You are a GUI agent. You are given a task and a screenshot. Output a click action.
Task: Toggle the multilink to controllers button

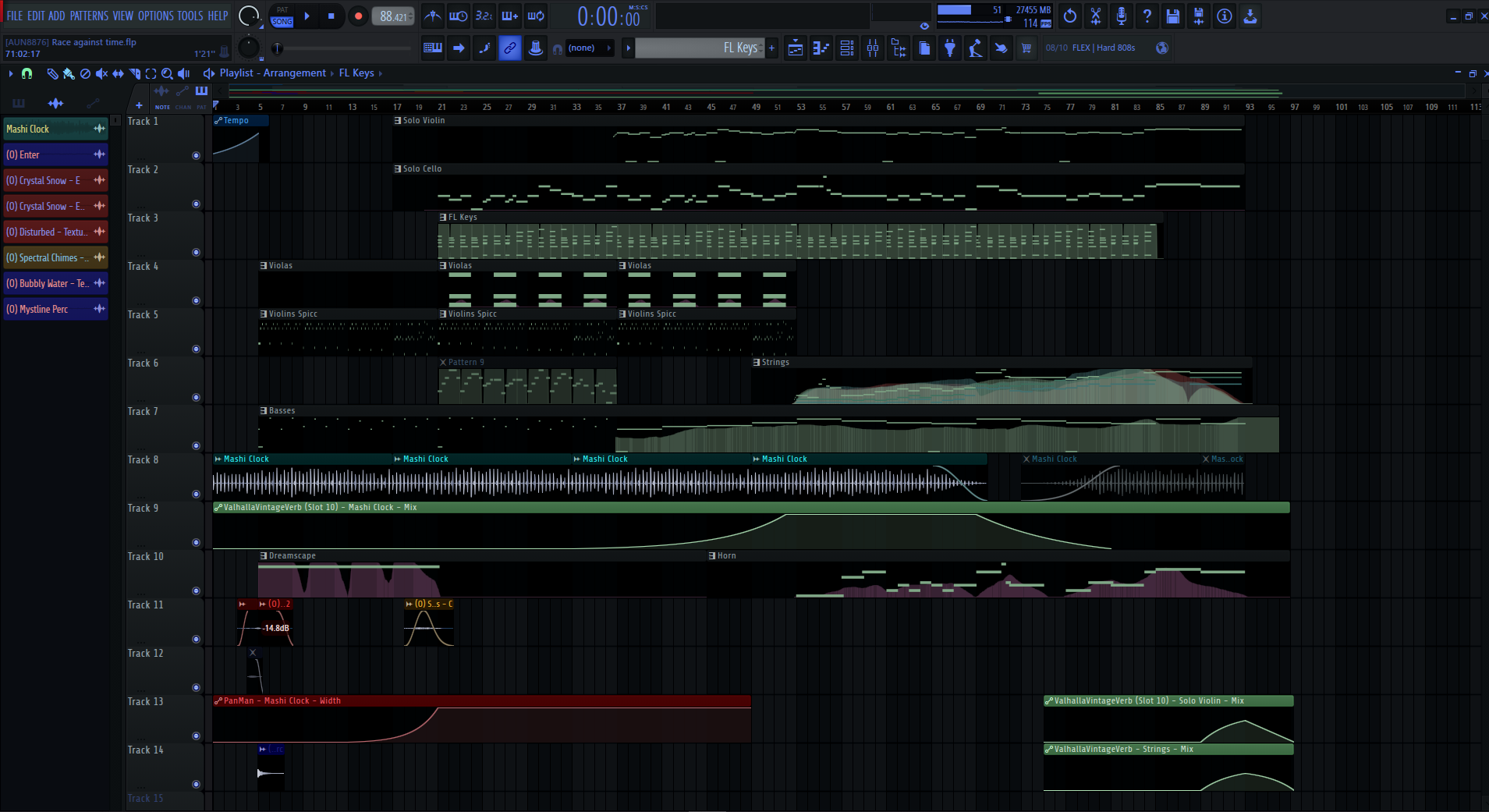coord(510,48)
